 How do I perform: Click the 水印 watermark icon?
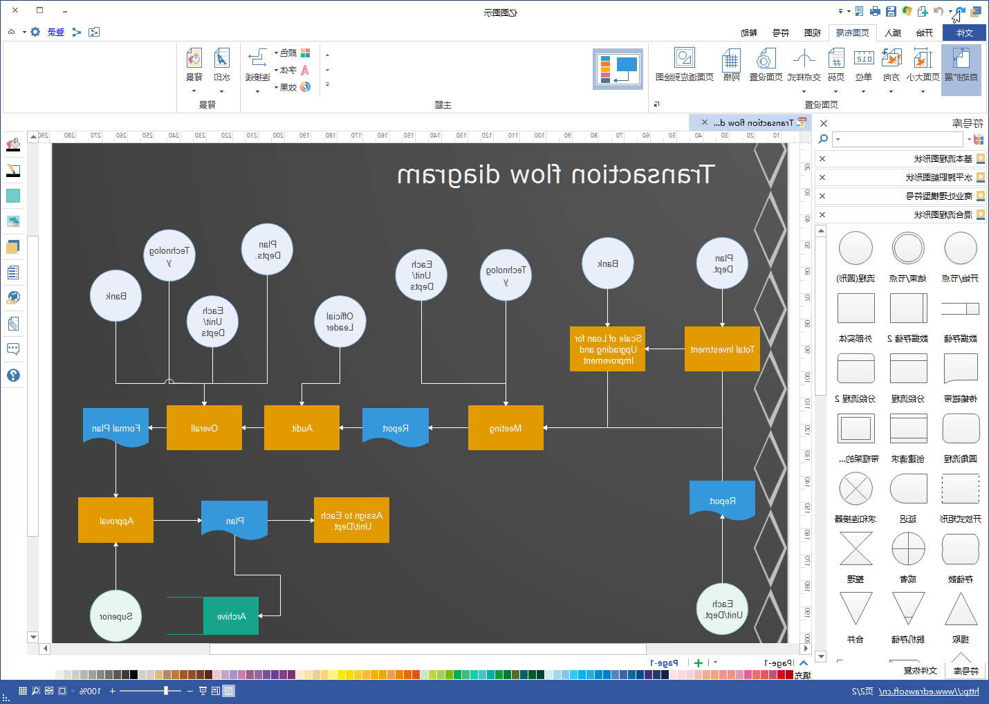(221, 58)
